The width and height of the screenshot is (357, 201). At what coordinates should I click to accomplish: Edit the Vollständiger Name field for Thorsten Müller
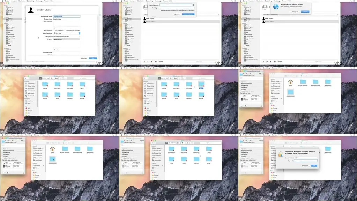(67, 17)
